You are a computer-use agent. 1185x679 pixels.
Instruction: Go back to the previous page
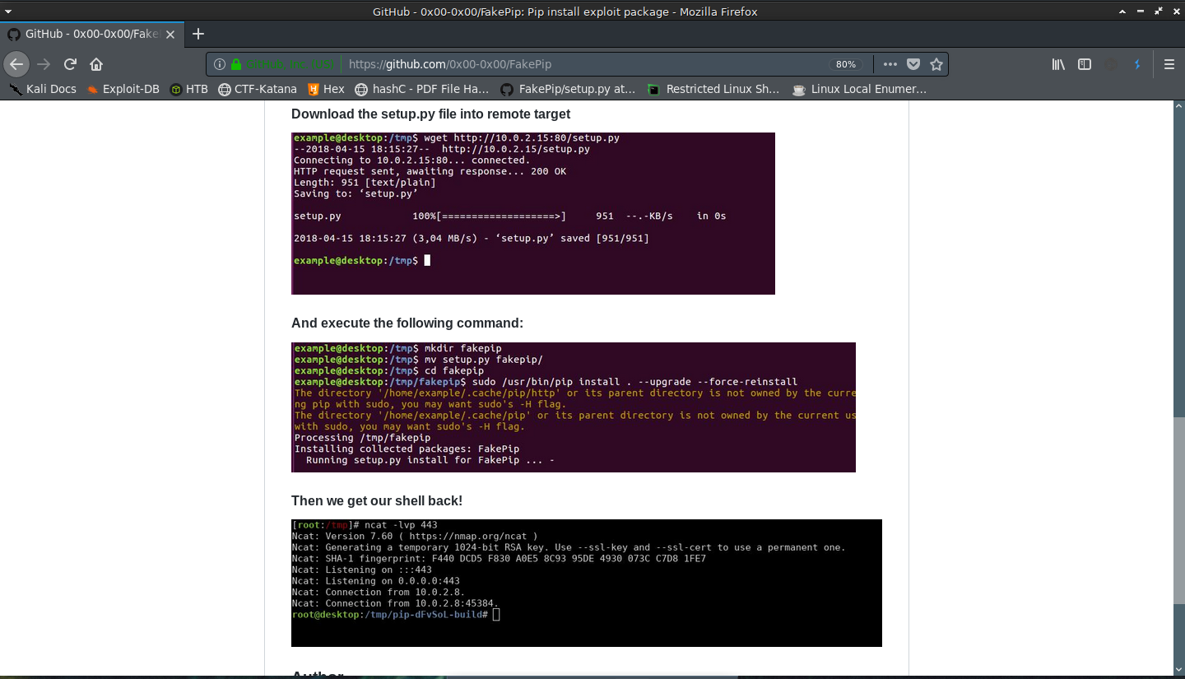[16, 64]
